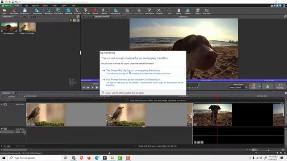The image size is (287, 161).
Task: Choose 'No, Freeze frames' option
Action: click(143, 82)
